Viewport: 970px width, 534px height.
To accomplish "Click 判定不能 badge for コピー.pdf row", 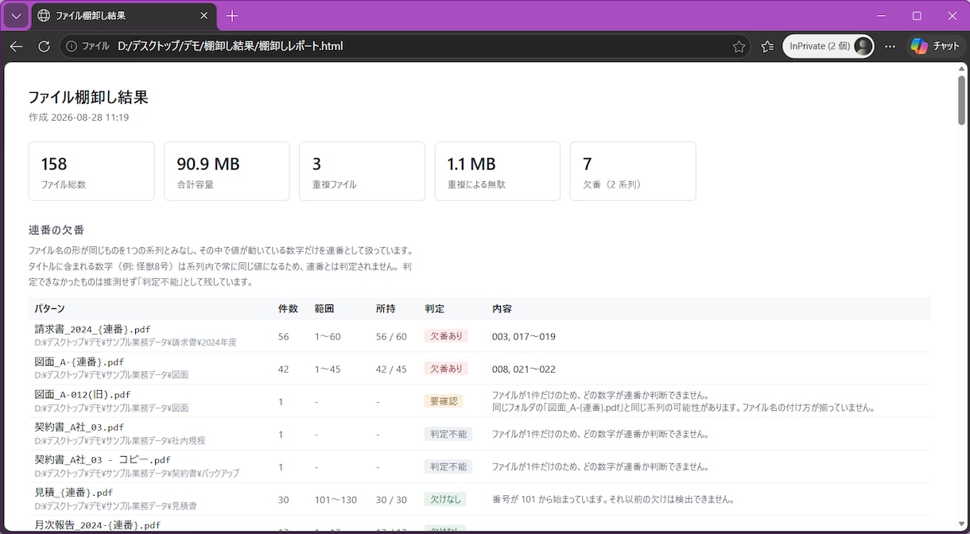I will pos(448,466).
